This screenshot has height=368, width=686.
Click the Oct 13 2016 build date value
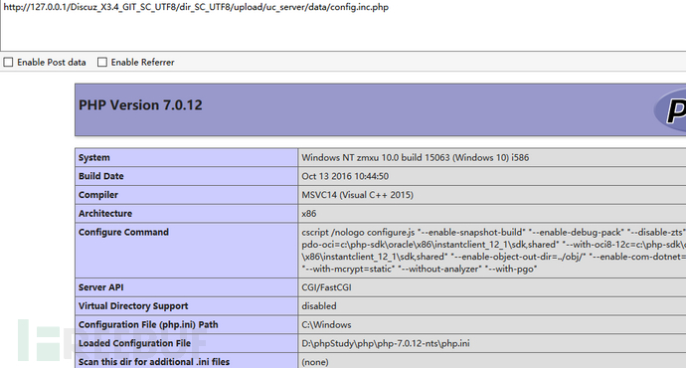[345, 176]
